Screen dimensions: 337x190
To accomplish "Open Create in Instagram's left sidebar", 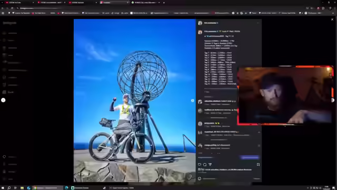I will coord(10,78).
